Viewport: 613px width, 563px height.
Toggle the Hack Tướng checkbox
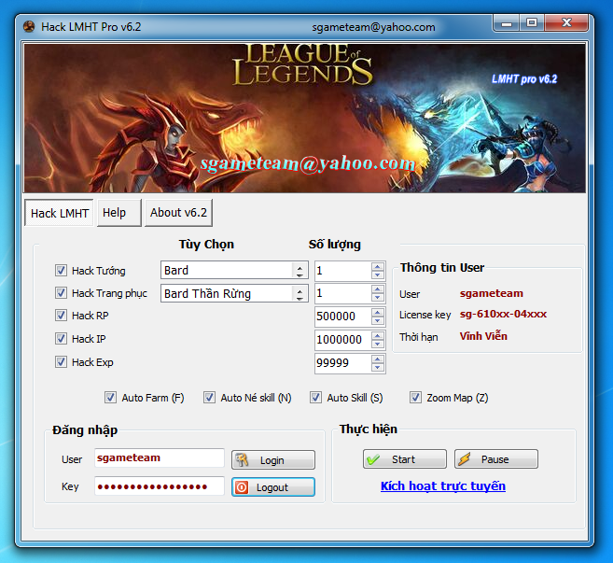[x=61, y=271]
